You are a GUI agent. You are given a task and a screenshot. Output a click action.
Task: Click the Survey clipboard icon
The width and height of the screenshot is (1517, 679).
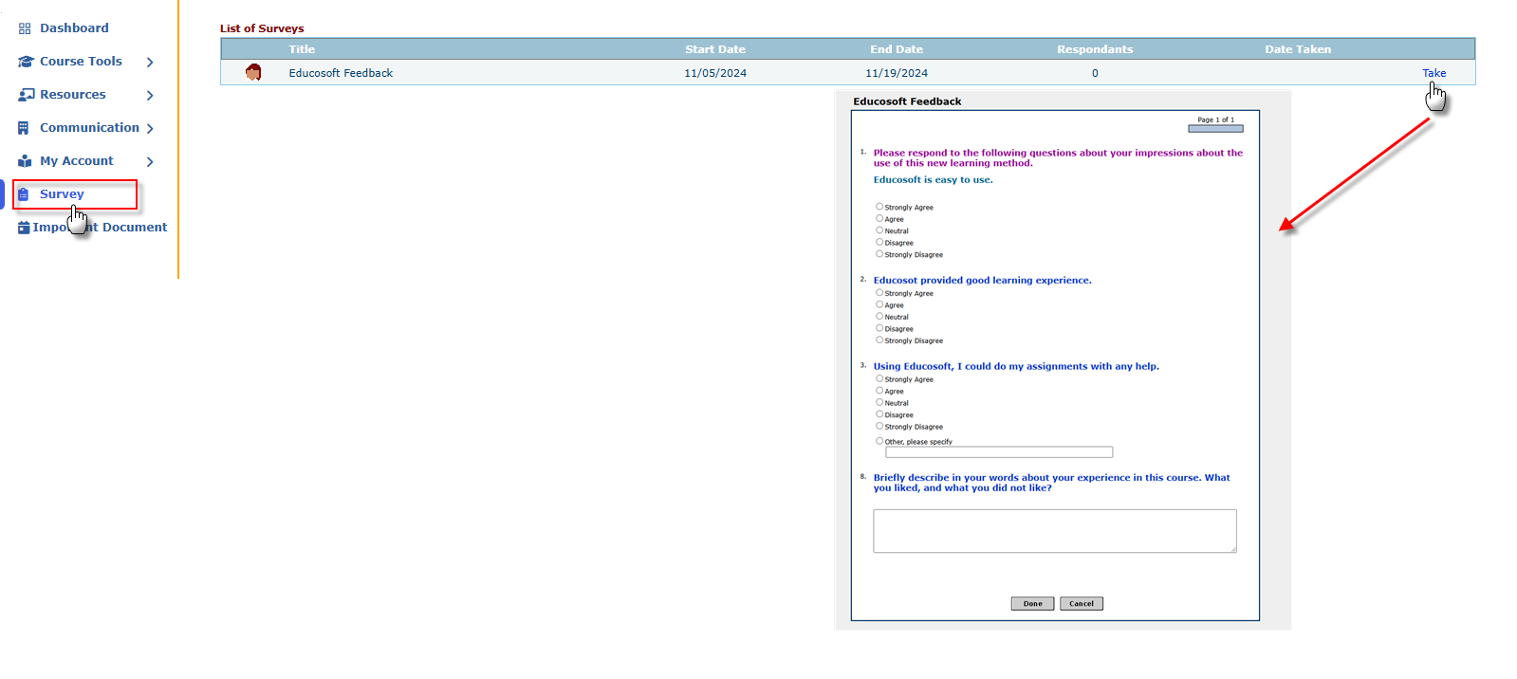[x=24, y=194]
